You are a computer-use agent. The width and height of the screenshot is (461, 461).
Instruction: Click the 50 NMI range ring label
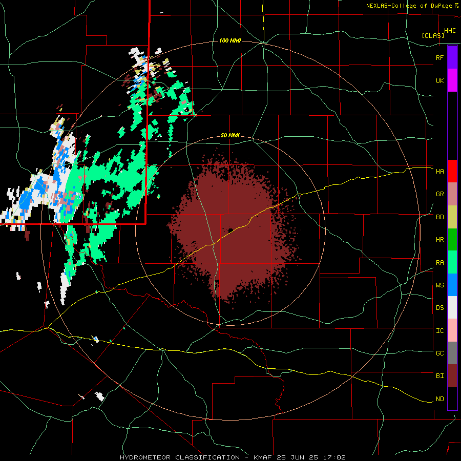[230, 136]
